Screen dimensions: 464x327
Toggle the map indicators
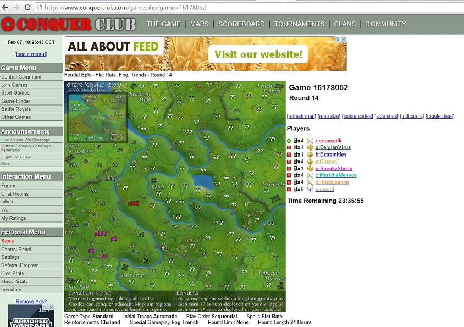tap(412, 117)
